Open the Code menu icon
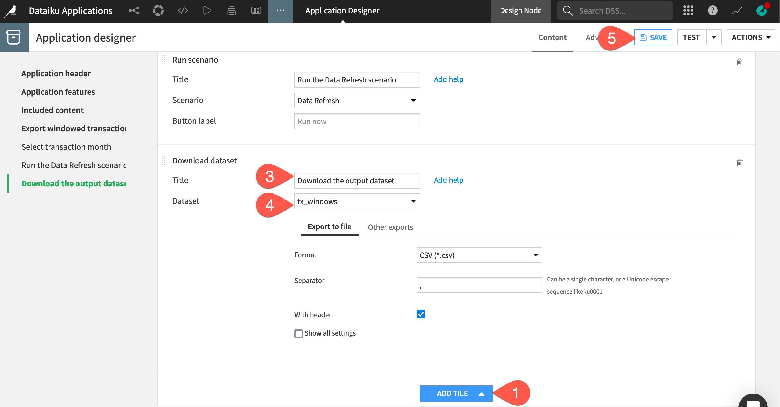Viewport: 780px width, 407px height. 183,11
